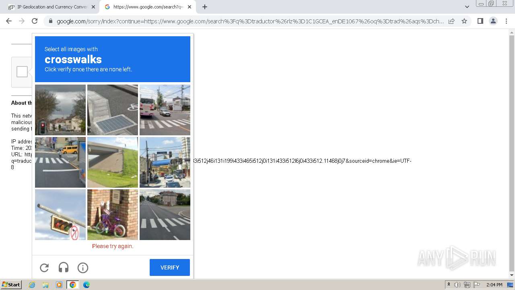Close the IP Geolocation tab
Screen dimensions: 515x290
tap(93, 7)
